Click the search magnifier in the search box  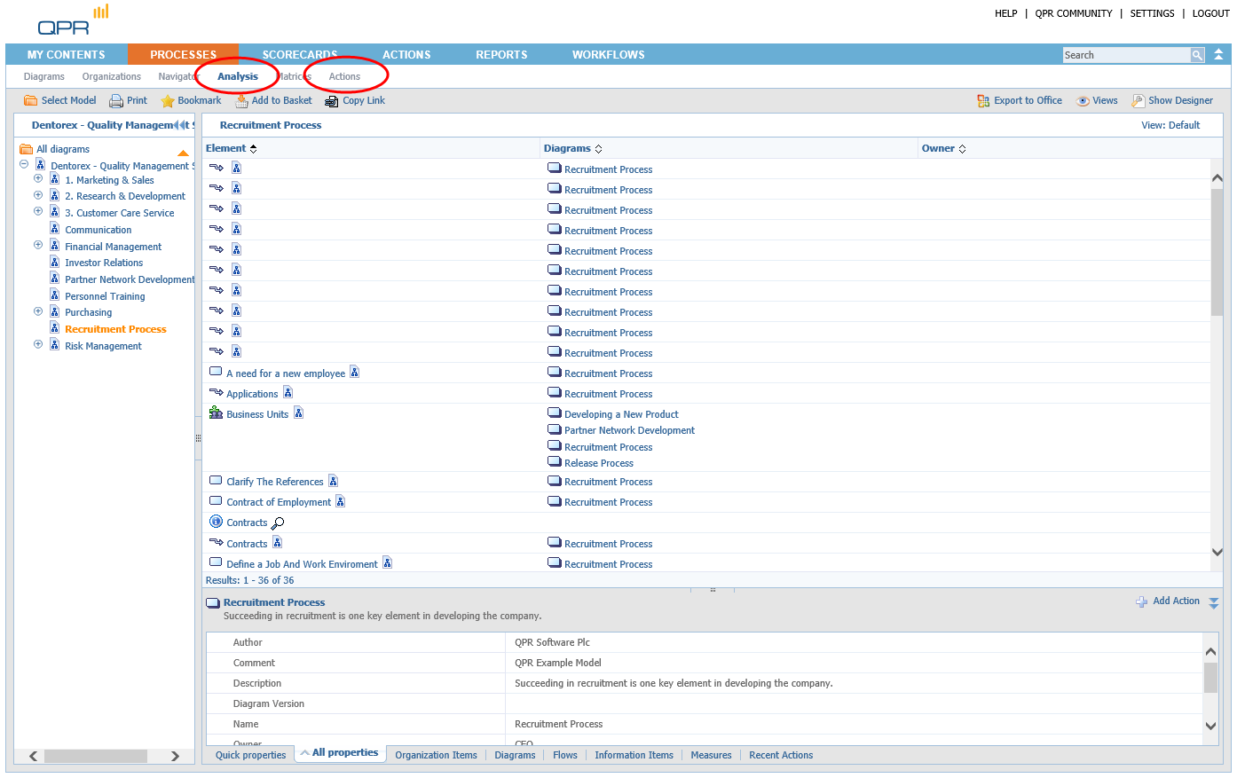(1197, 55)
